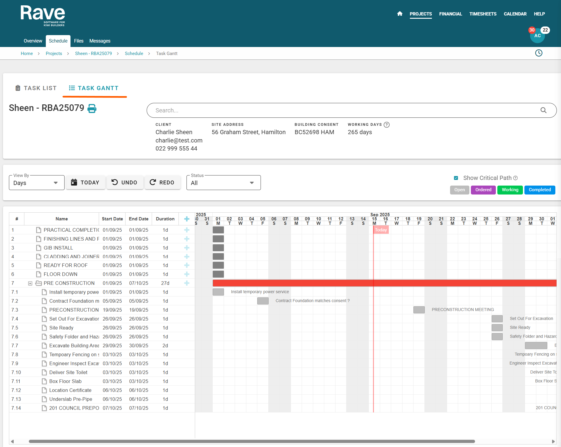Click the search magnifier icon

(x=543, y=110)
